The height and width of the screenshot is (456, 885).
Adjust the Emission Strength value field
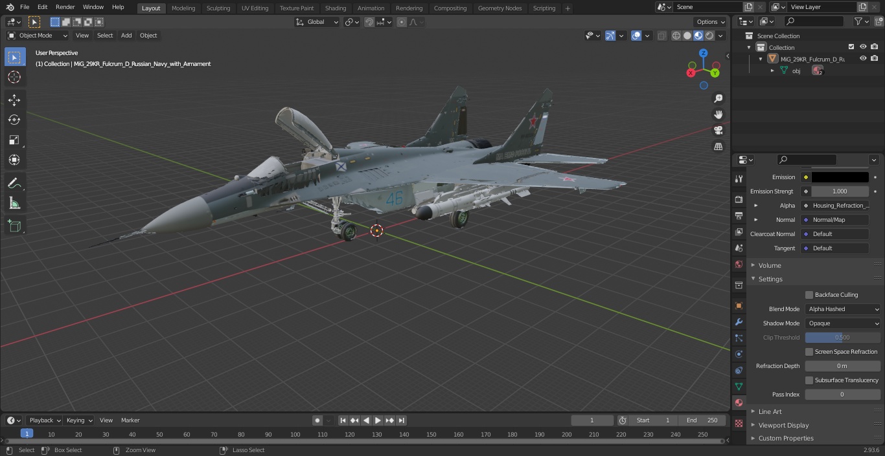[840, 191]
